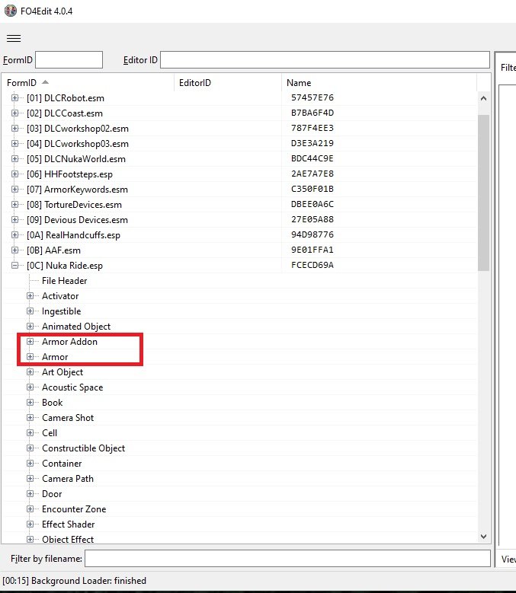This screenshot has width=516, height=593.
Task: Expand the Devious Devices.esm entry
Action: point(15,220)
